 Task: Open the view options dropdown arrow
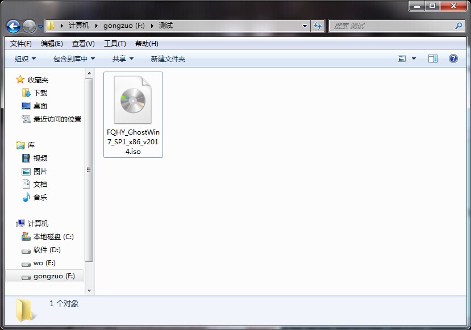(x=414, y=59)
